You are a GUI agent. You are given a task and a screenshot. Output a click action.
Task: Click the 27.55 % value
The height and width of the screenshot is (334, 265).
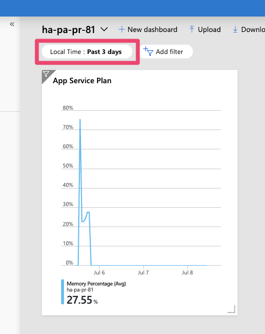[82, 300]
